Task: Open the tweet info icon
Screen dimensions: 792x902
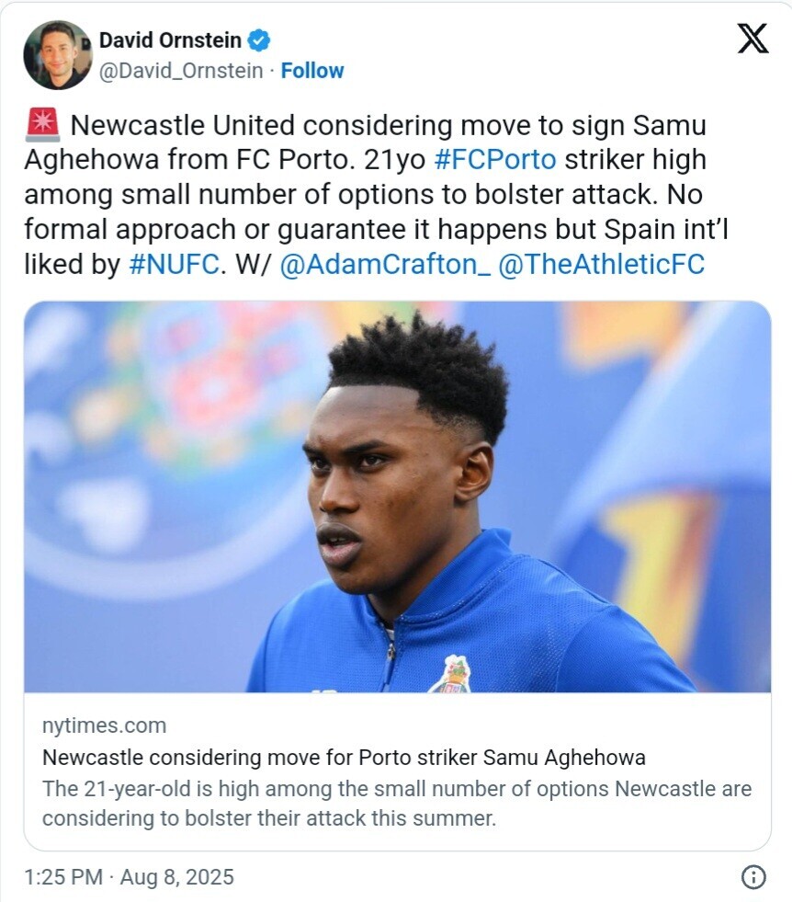Action: click(753, 876)
